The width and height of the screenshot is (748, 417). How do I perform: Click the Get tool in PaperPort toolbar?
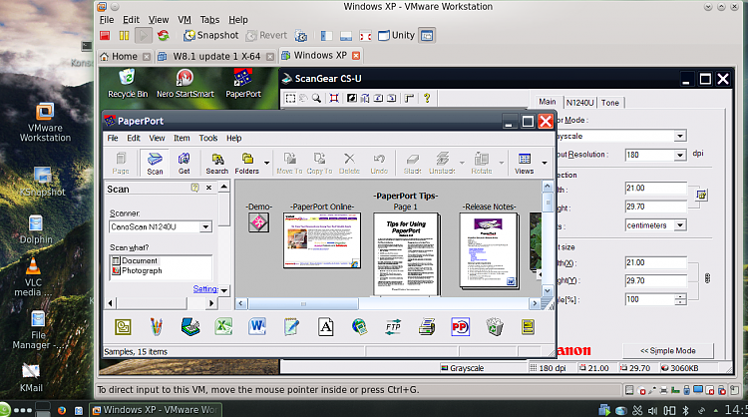[185, 164]
